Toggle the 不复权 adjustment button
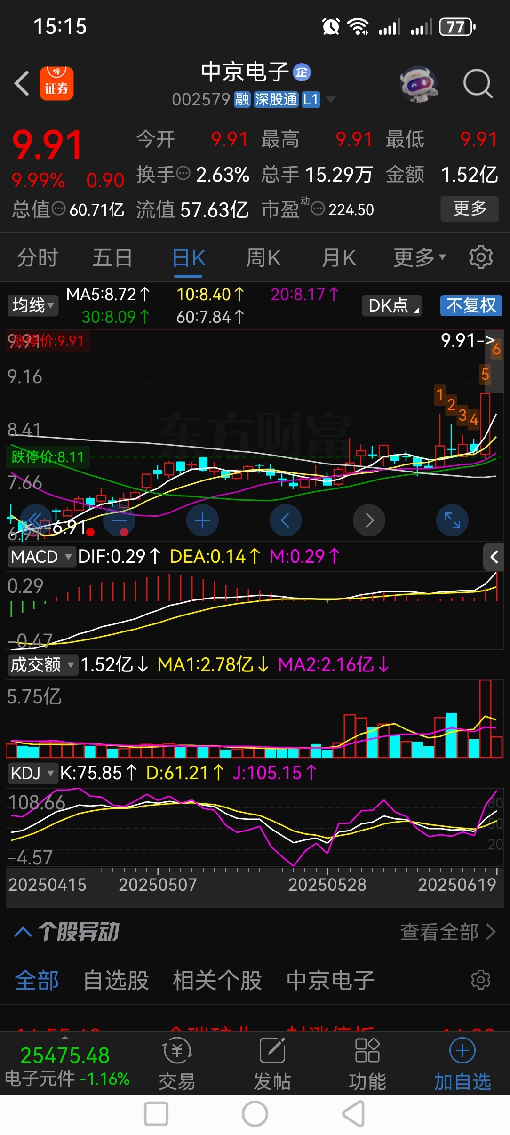Image resolution: width=510 pixels, height=1135 pixels. (x=471, y=305)
